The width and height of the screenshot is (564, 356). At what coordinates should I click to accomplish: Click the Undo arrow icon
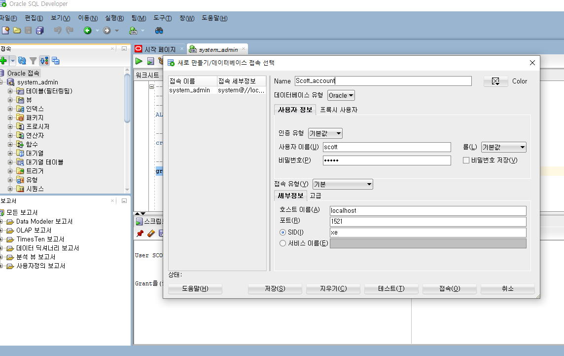pyautogui.click(x=58, y=31)
